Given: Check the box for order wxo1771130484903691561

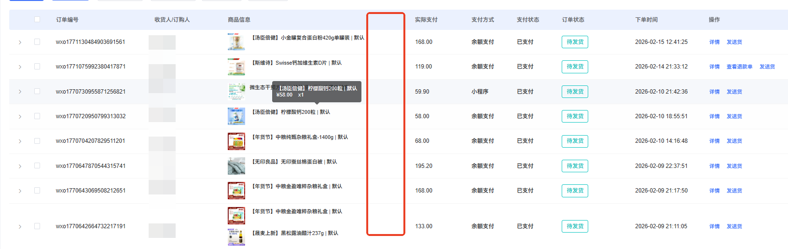Looking at the screenshot, I should coord(37,42).
